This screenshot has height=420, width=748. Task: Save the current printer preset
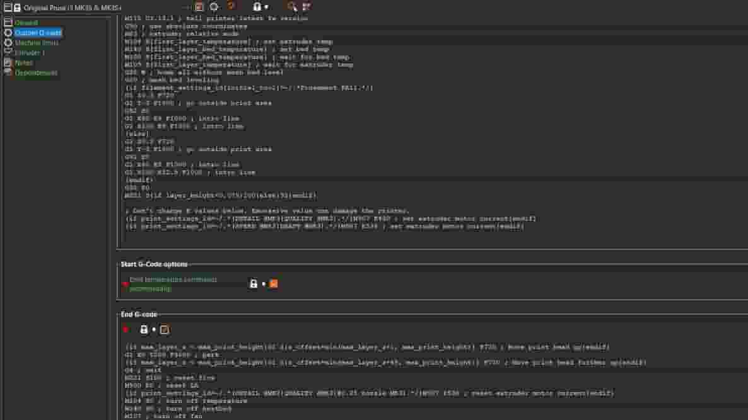click(x=199, y=7)
